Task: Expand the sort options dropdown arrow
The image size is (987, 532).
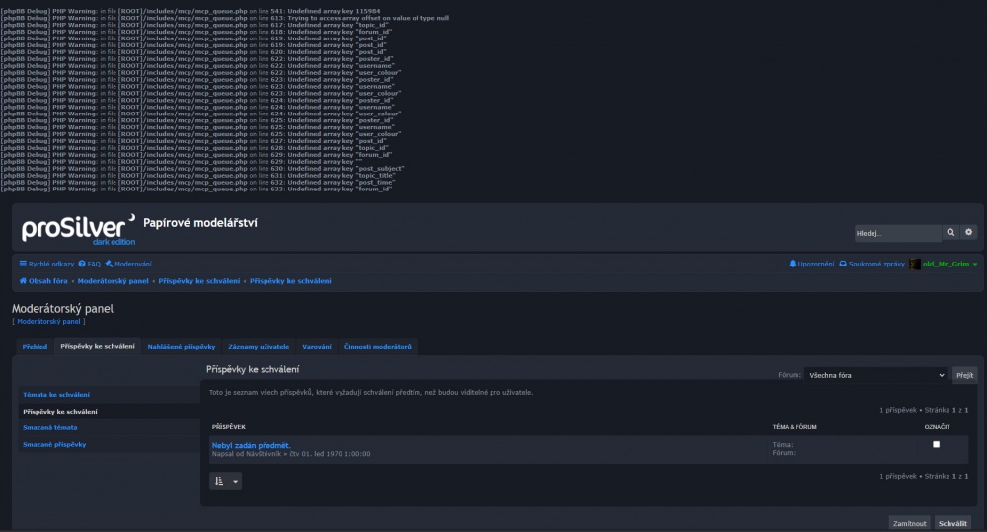Action: click(236, 481)
